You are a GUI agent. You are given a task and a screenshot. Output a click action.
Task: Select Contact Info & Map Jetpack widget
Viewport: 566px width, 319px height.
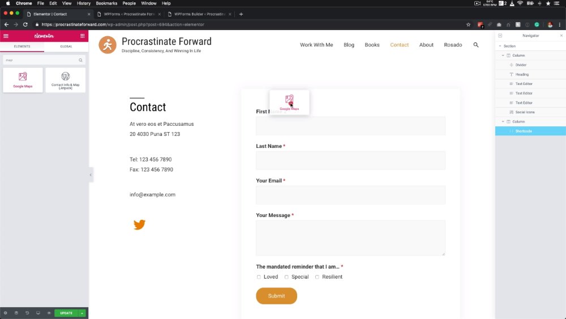coord(65,80)
